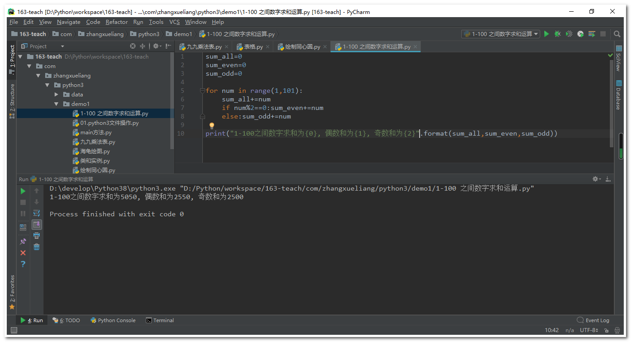Toggle scroll to end in Run console
631x342 pixels.
37,224
